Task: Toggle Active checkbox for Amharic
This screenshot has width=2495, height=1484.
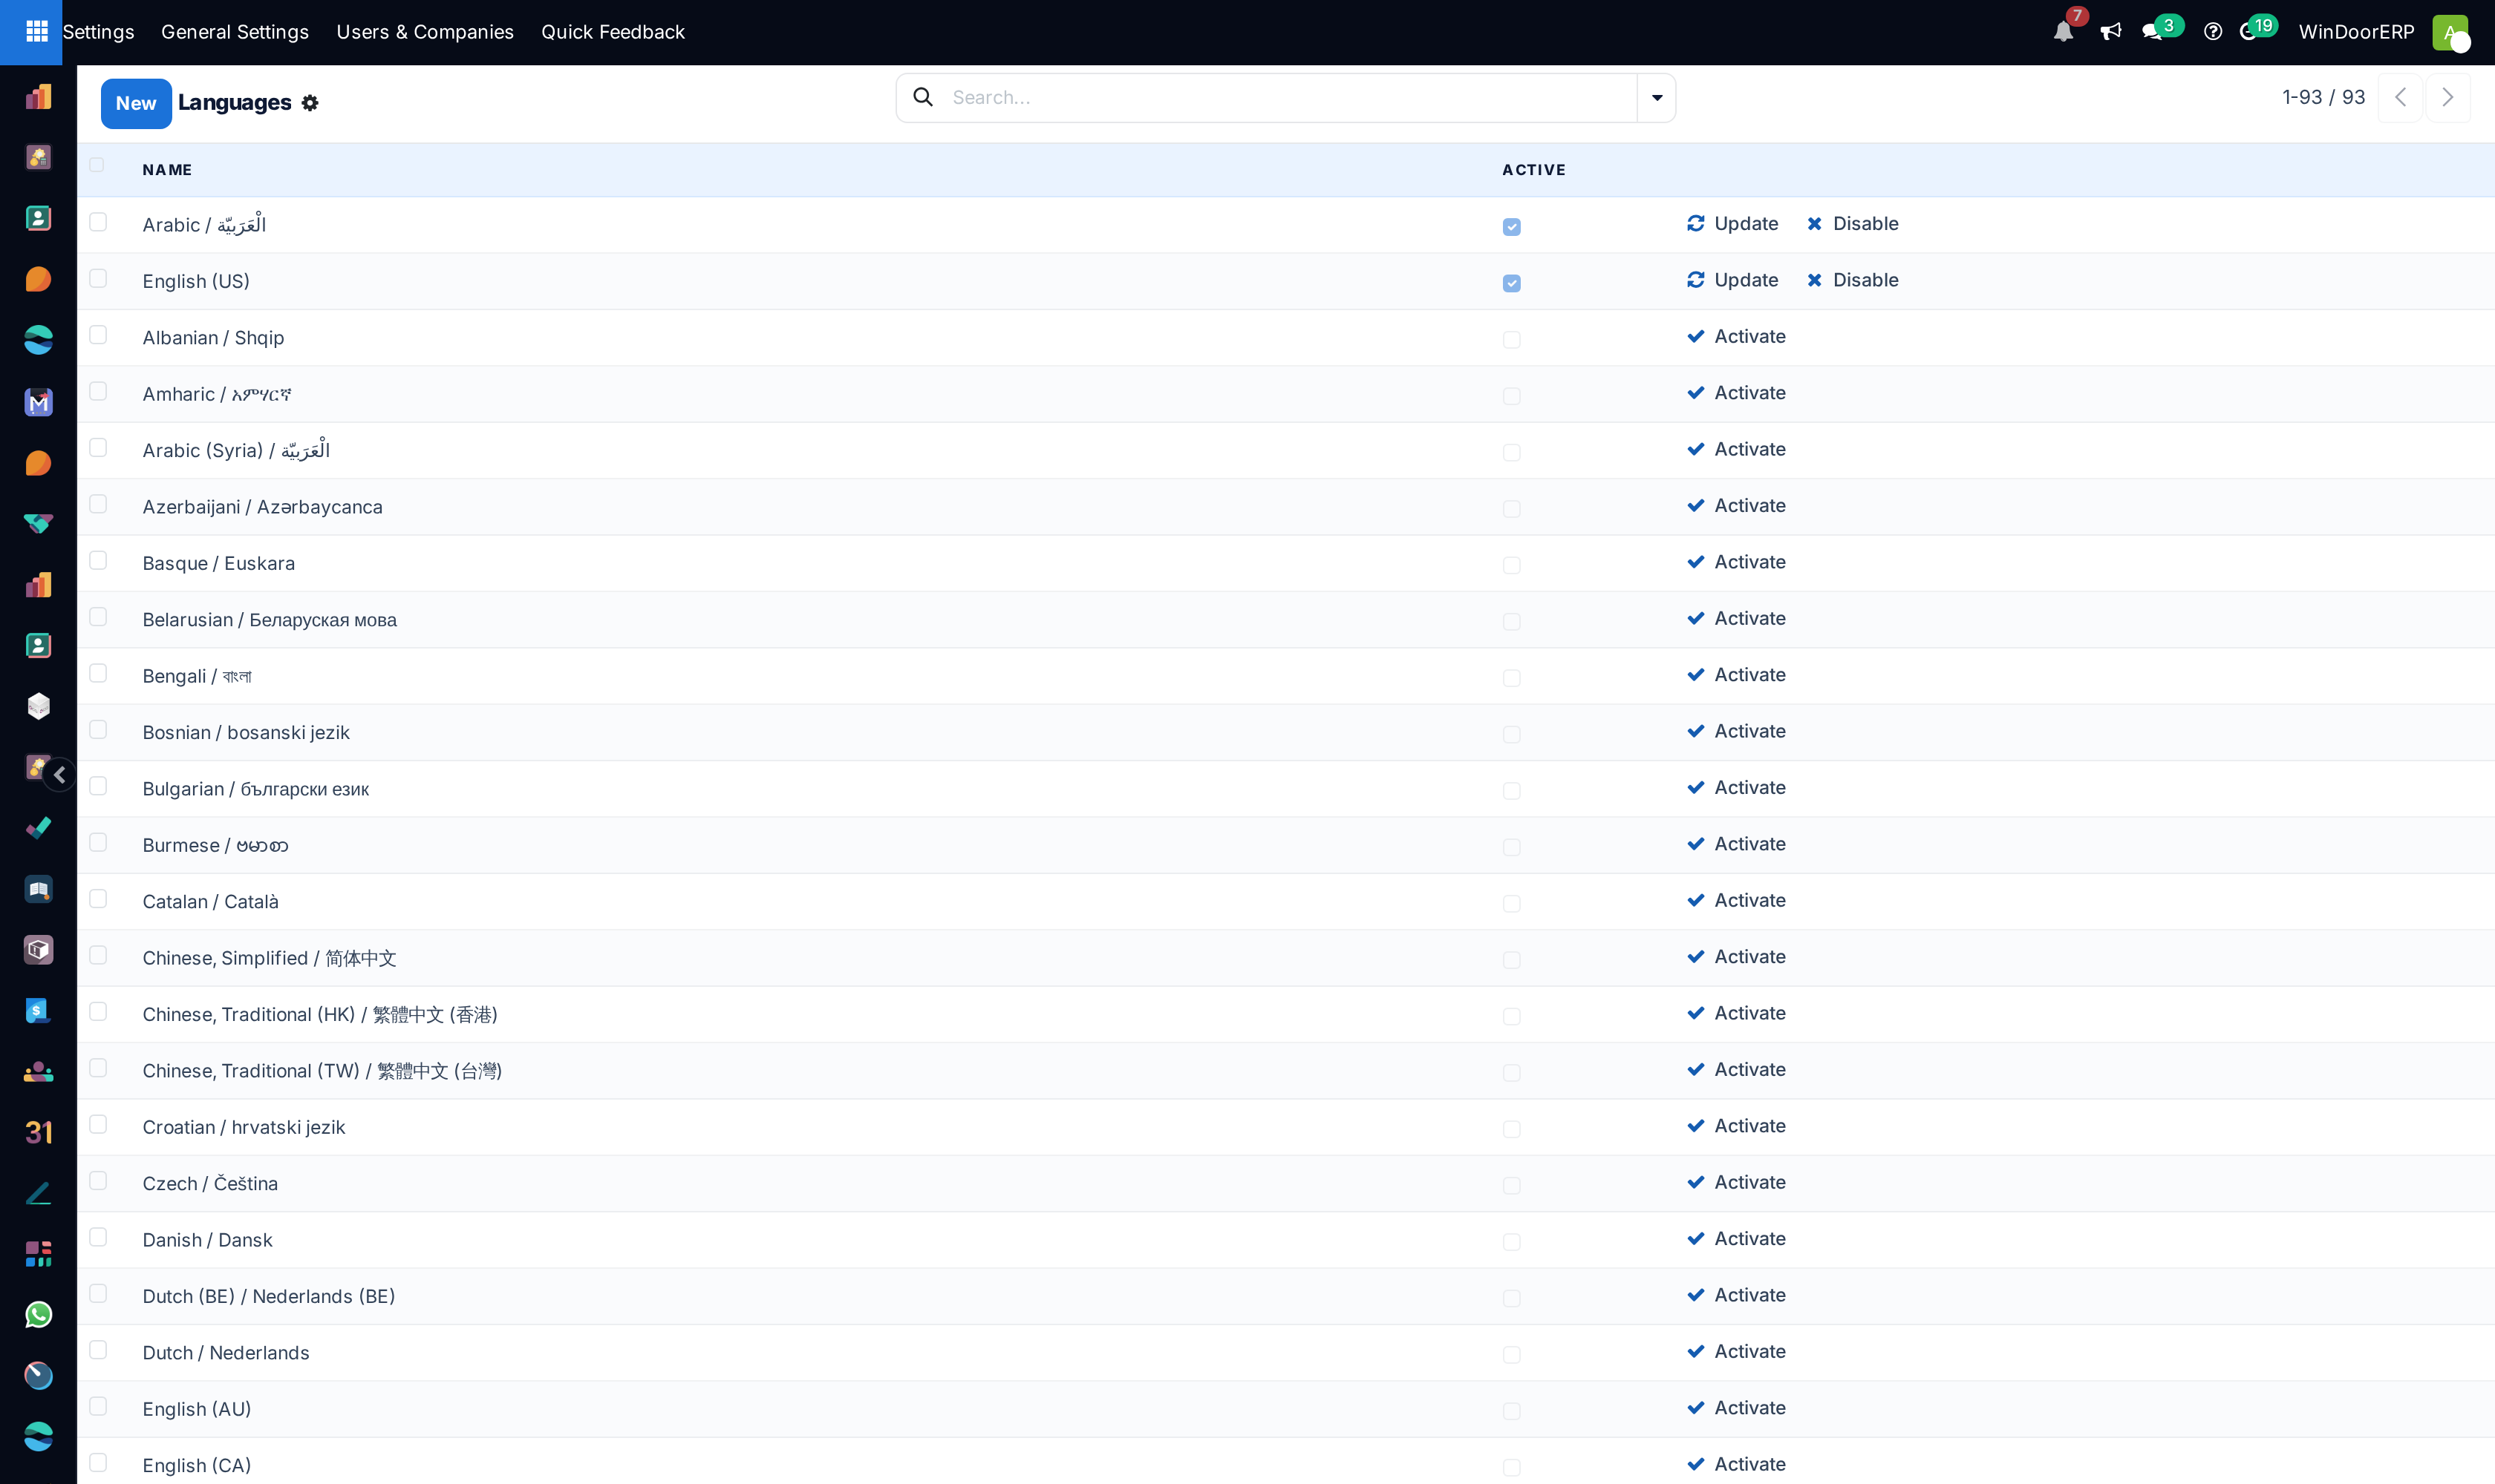Action: coord(1511,396)
